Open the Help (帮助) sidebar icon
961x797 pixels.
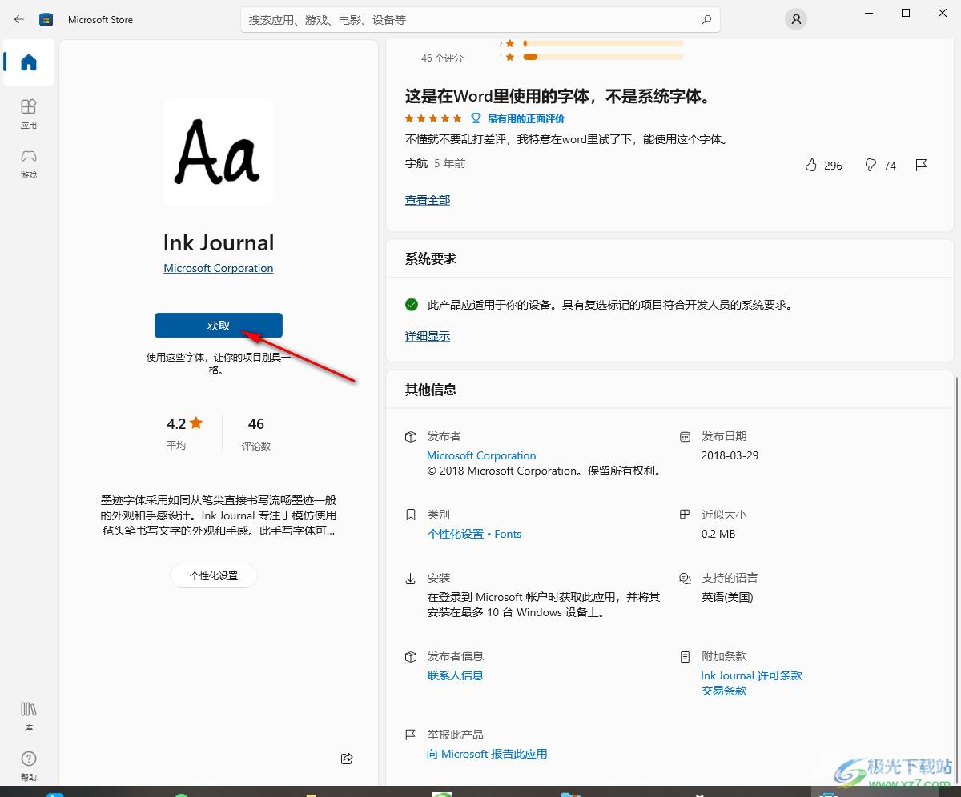(x=29, y=765)
